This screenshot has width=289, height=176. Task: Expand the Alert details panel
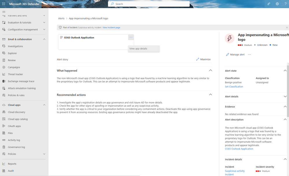(x=285, y=97)
